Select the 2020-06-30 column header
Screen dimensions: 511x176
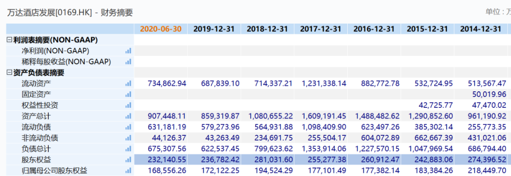point(161,29)
